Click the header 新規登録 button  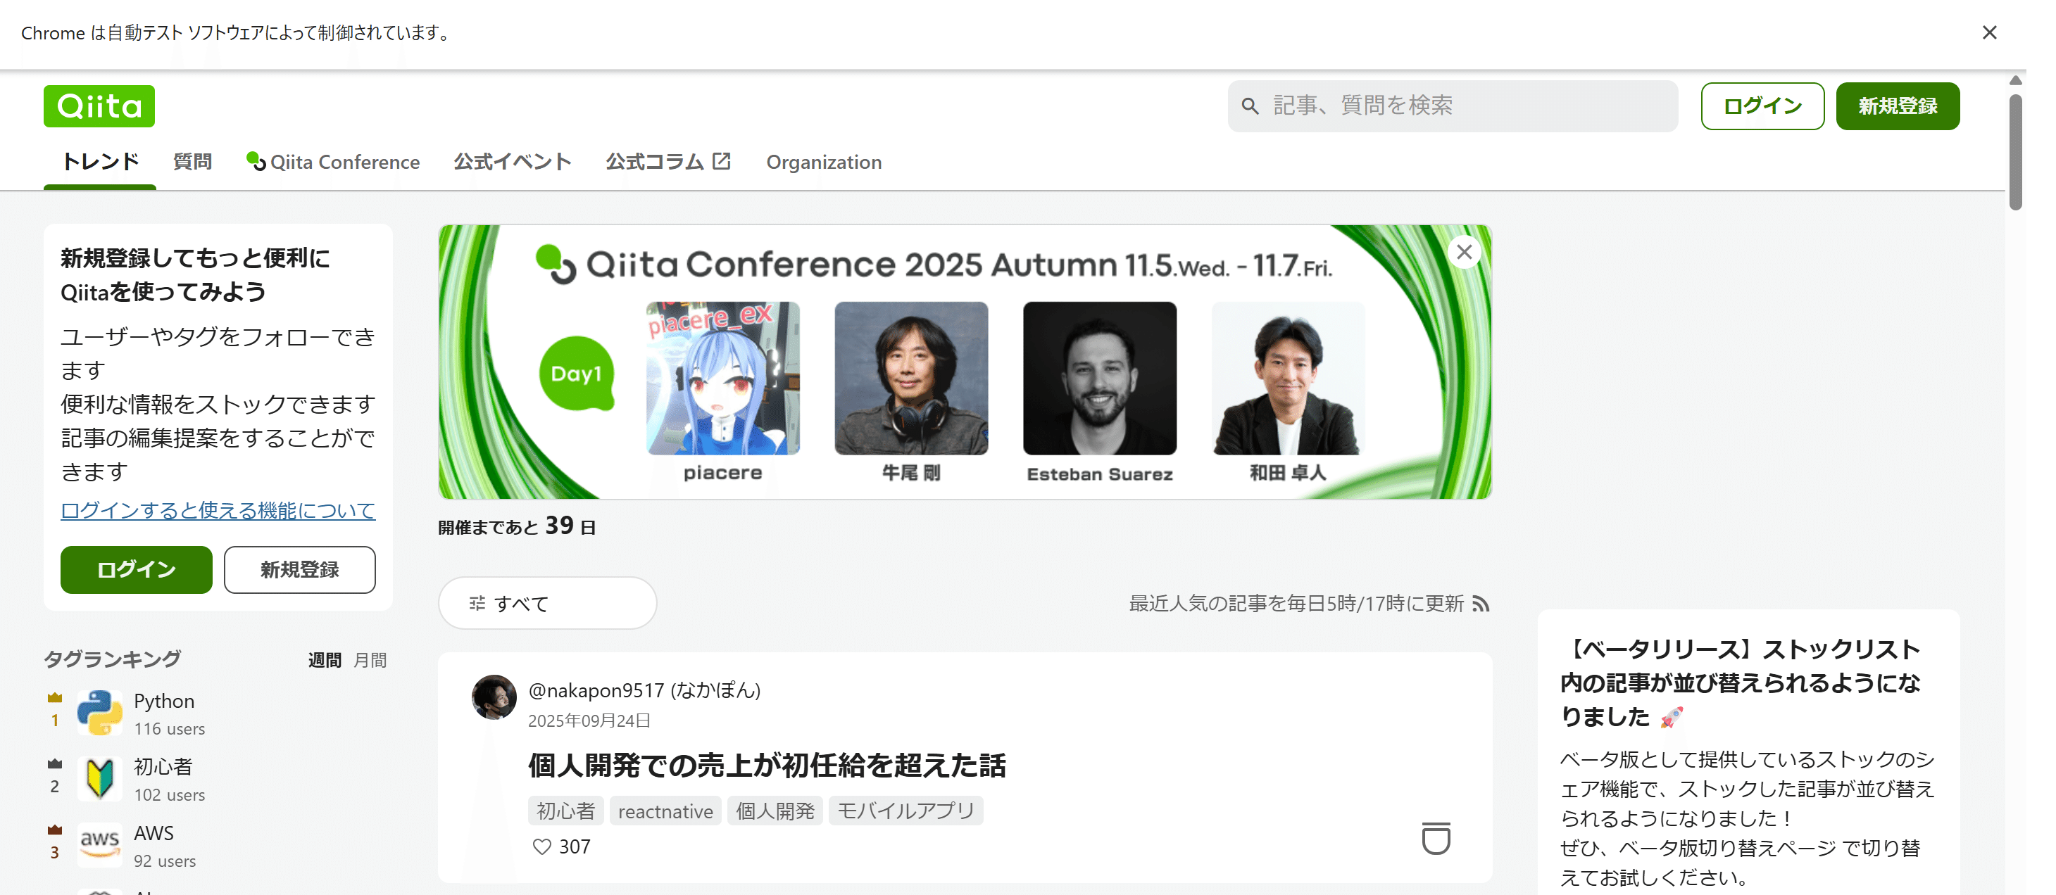(1897, 106)
